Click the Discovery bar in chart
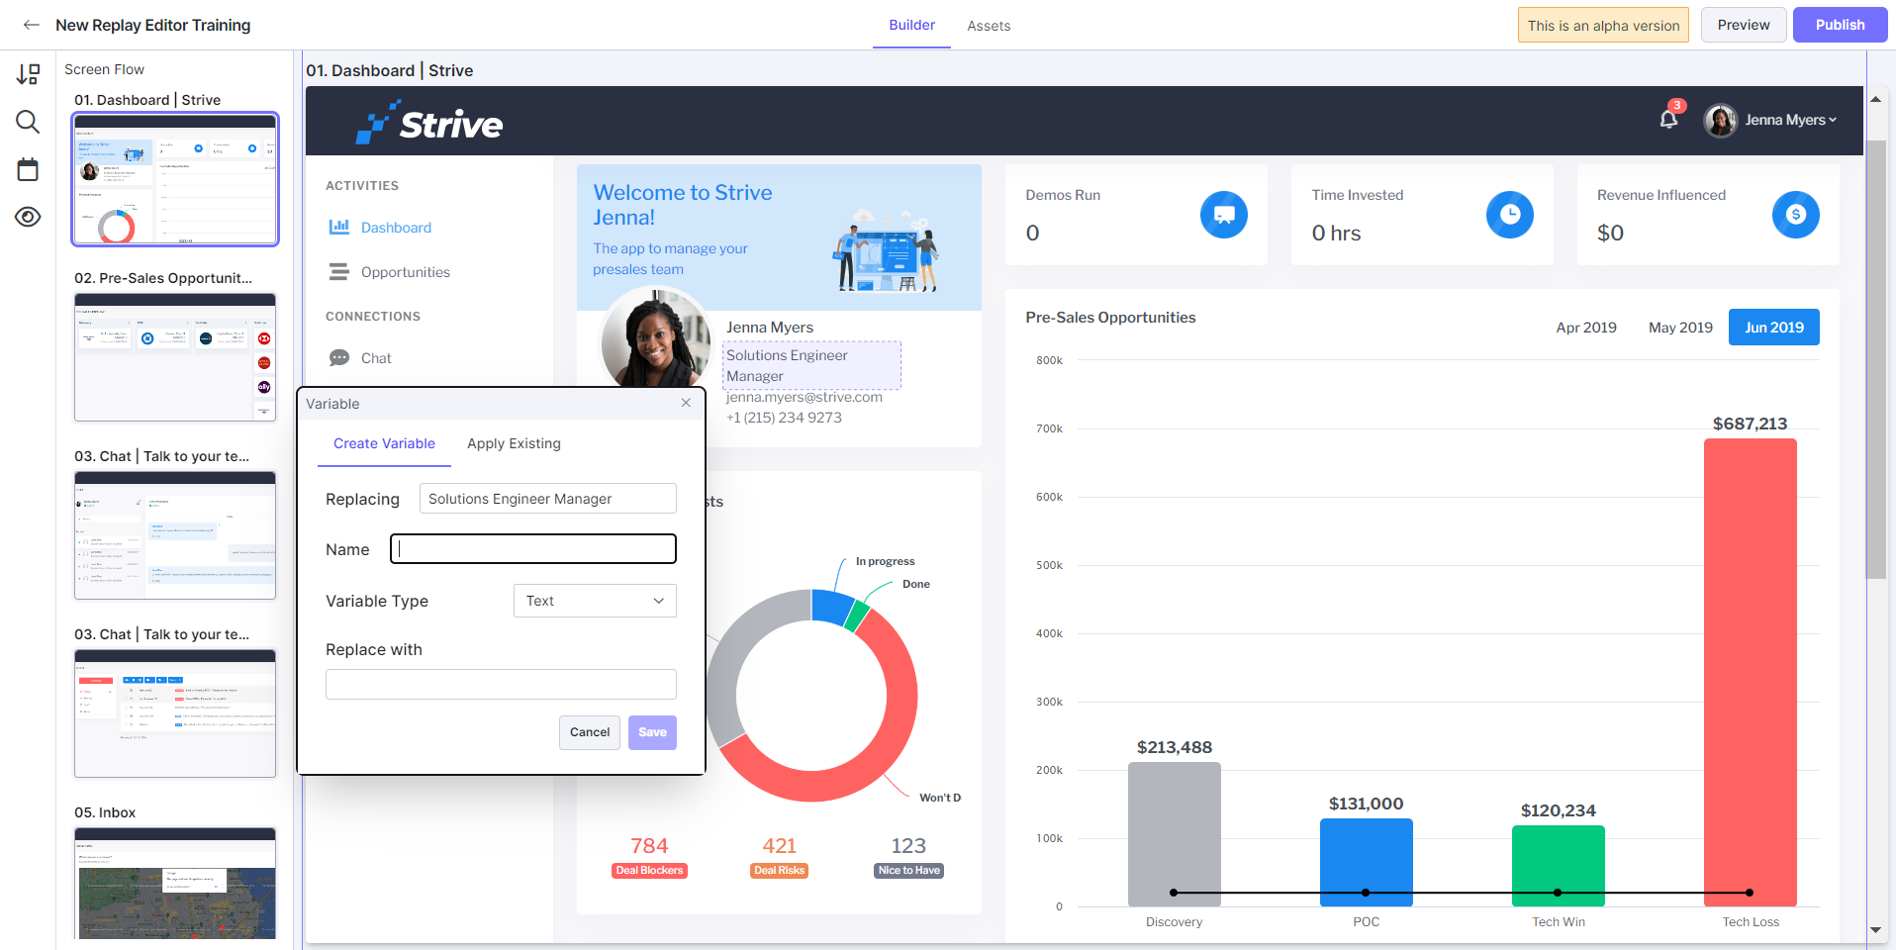1896x950 pixels. tap(1175, 834)
